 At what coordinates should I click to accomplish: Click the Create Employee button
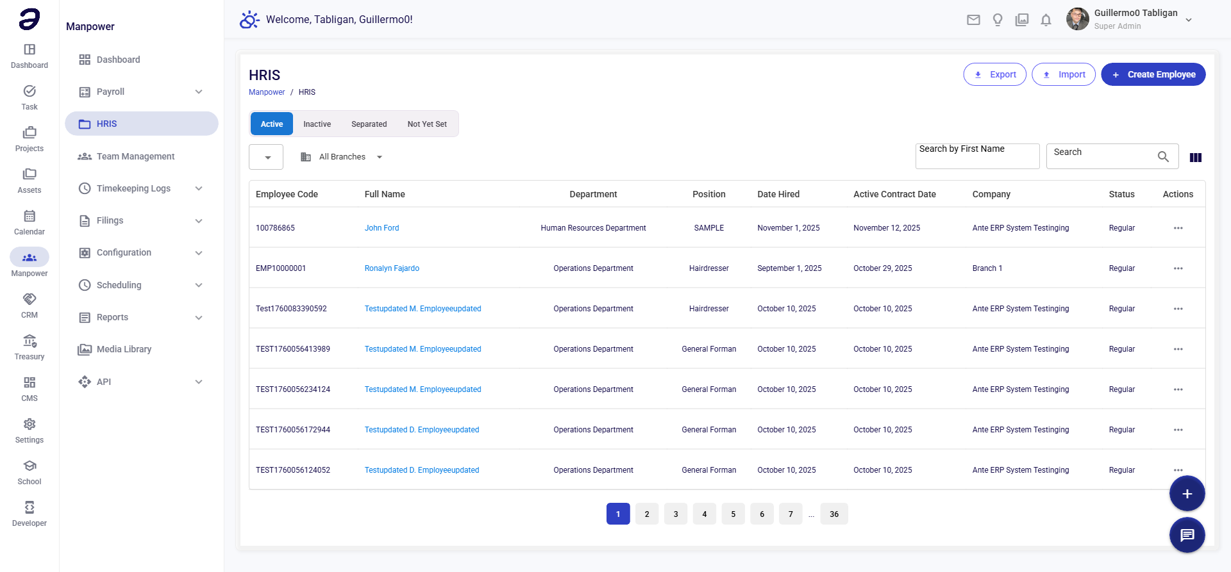point(1153,74)
